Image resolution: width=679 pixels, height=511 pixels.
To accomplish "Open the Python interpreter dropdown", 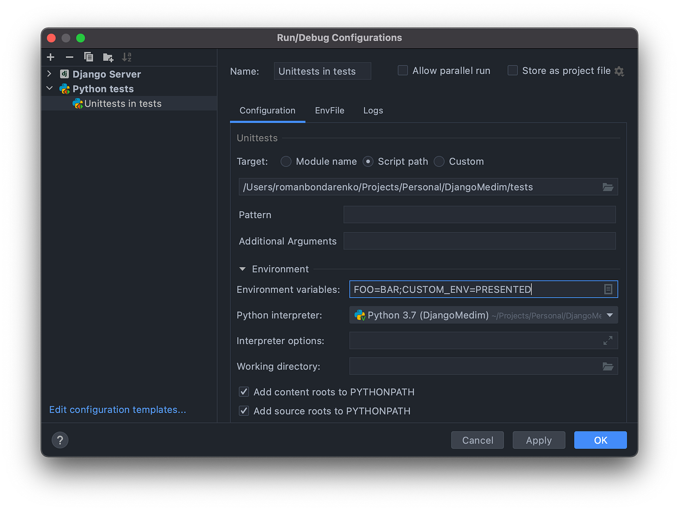I will (x=610, y=315).
